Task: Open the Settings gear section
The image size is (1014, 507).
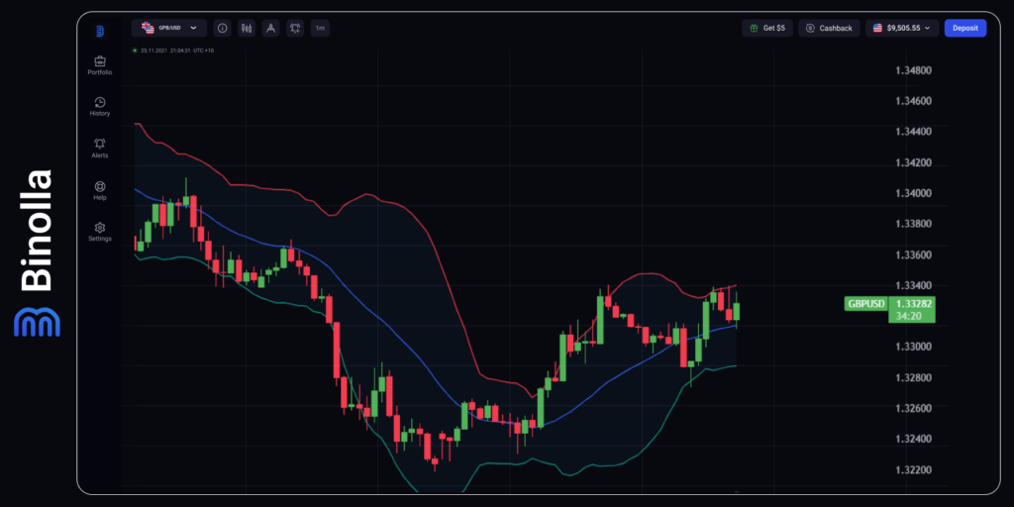Action: 100,232
